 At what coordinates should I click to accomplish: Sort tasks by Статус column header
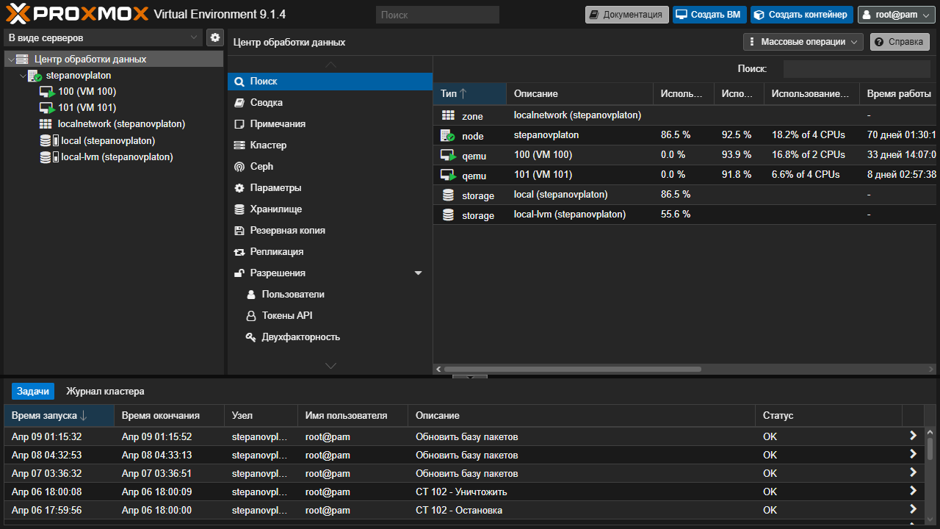[828, 416]
